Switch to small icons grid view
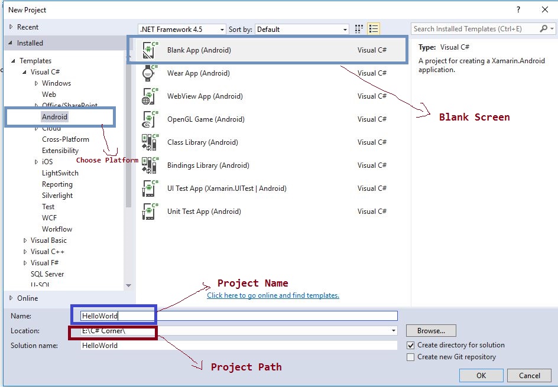This screenshot has width=558, height=387. click(x=359, y=29)
